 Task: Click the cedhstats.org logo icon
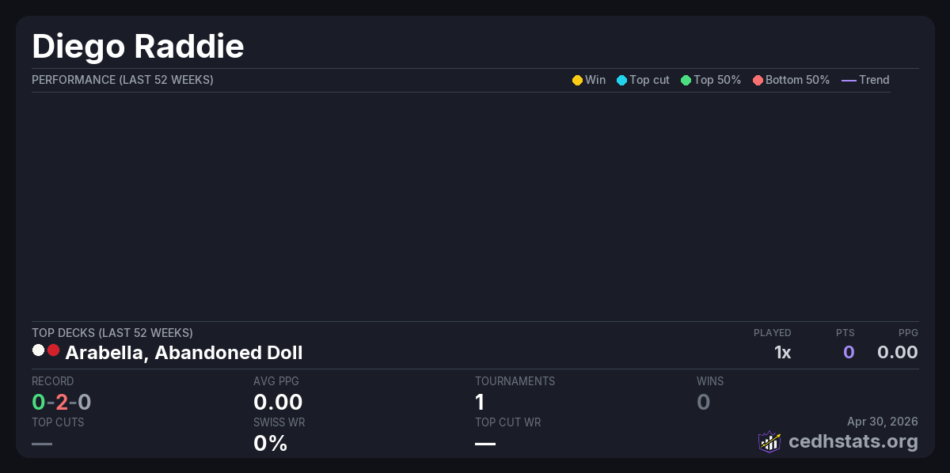click(769, 441)
